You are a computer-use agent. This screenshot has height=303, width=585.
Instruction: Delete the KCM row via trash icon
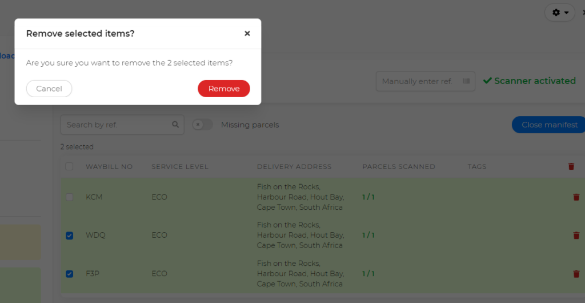tap(576, 197)
